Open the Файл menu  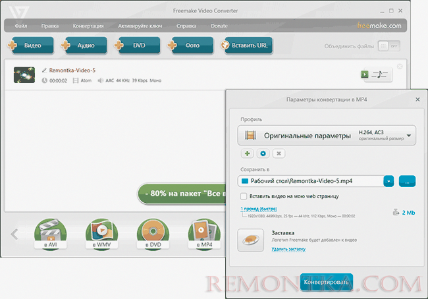click(x=21, y=26)
